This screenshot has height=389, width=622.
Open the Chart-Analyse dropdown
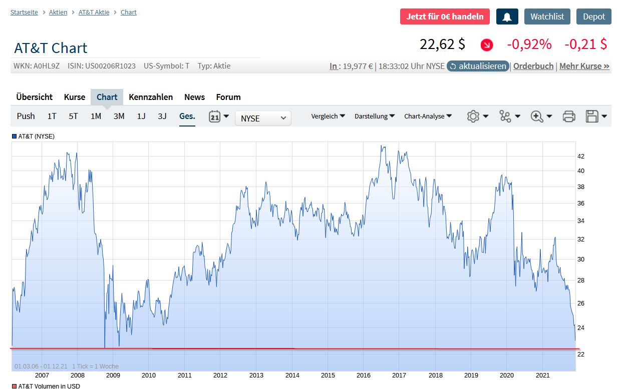[x=428, y=116]
